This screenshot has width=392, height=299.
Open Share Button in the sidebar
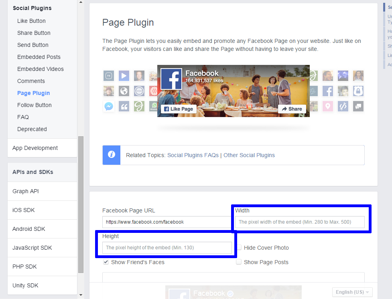tap(34, 33)
